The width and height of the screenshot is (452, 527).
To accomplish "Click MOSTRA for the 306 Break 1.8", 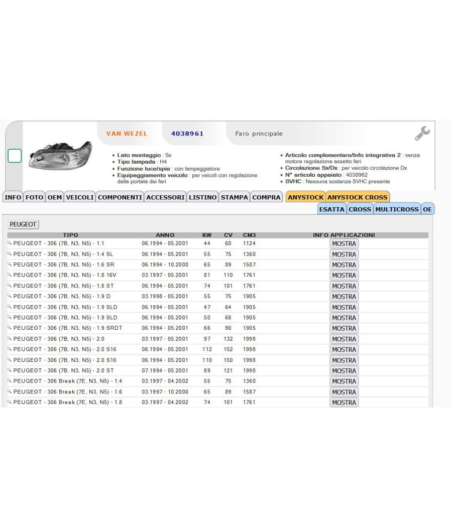I will point(344,403).
